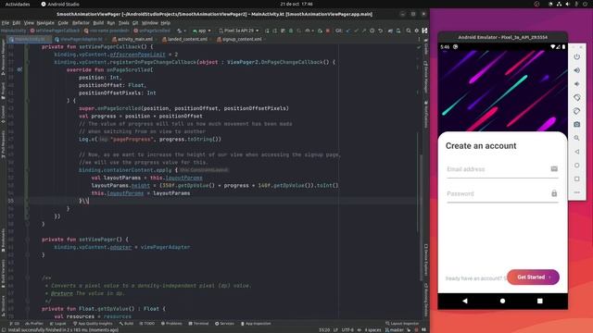Tap Android recents square in phone navigation bar
This screenshot has height=333, width=593.
tap(539, 301)
